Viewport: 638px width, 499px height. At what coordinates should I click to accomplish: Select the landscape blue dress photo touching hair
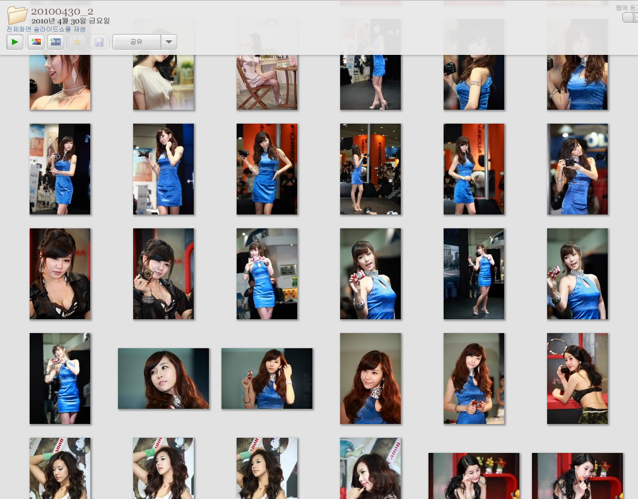(267, 379)
